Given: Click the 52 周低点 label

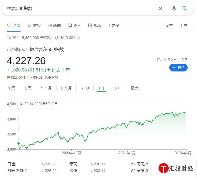Looking at the screenshot, I should (140, 171).
